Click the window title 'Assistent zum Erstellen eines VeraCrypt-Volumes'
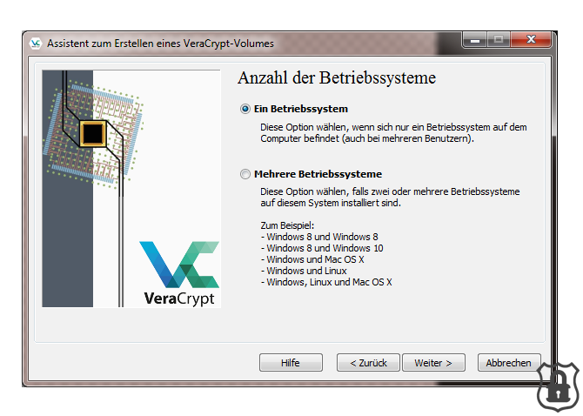The height and width of the screenshot is (416, 583). point(160,44)
